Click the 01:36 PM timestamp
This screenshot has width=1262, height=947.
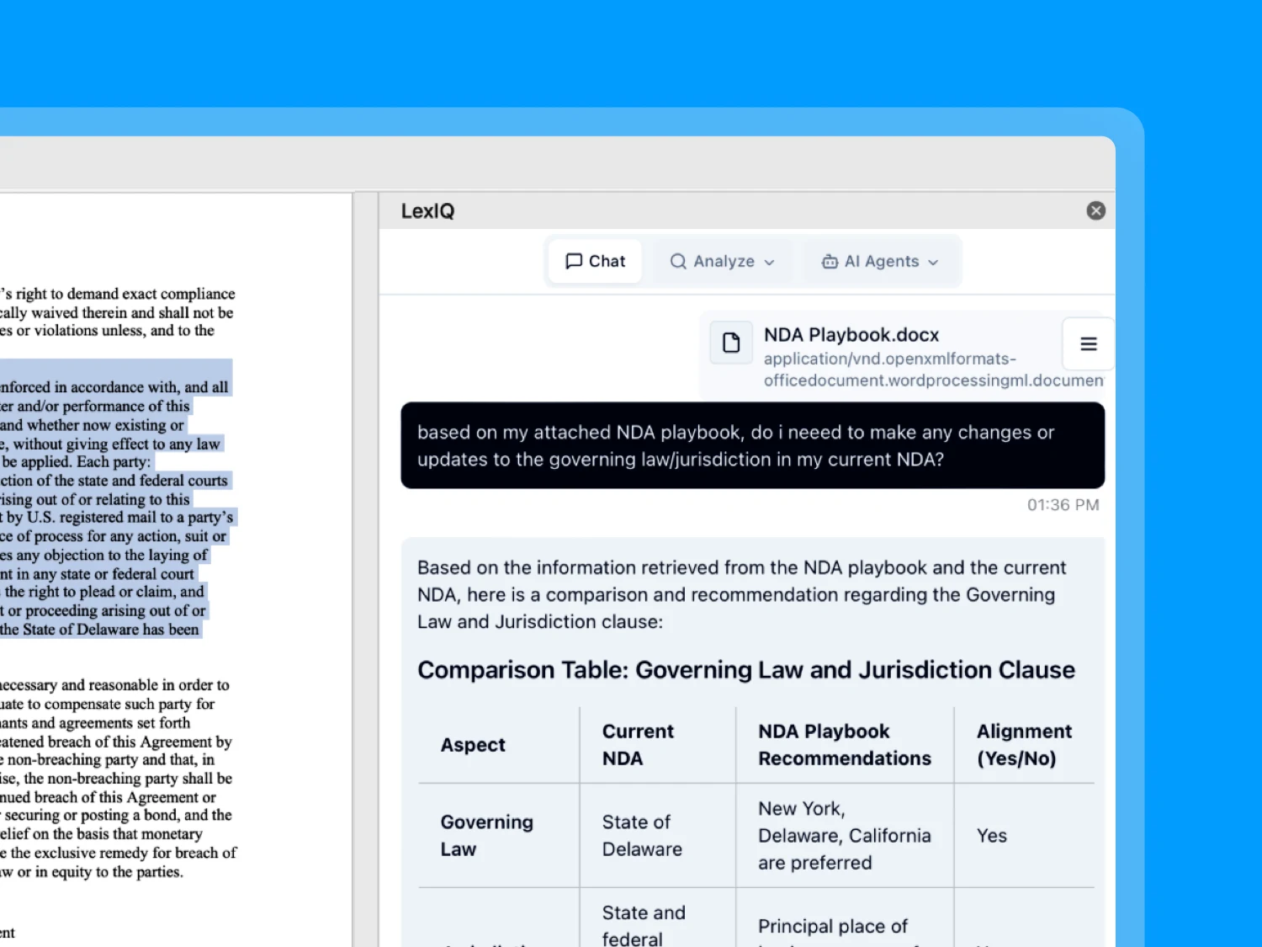1063,505
